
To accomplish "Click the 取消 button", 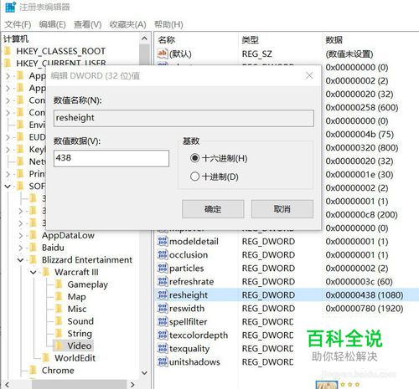I will [x=282, y=209].
